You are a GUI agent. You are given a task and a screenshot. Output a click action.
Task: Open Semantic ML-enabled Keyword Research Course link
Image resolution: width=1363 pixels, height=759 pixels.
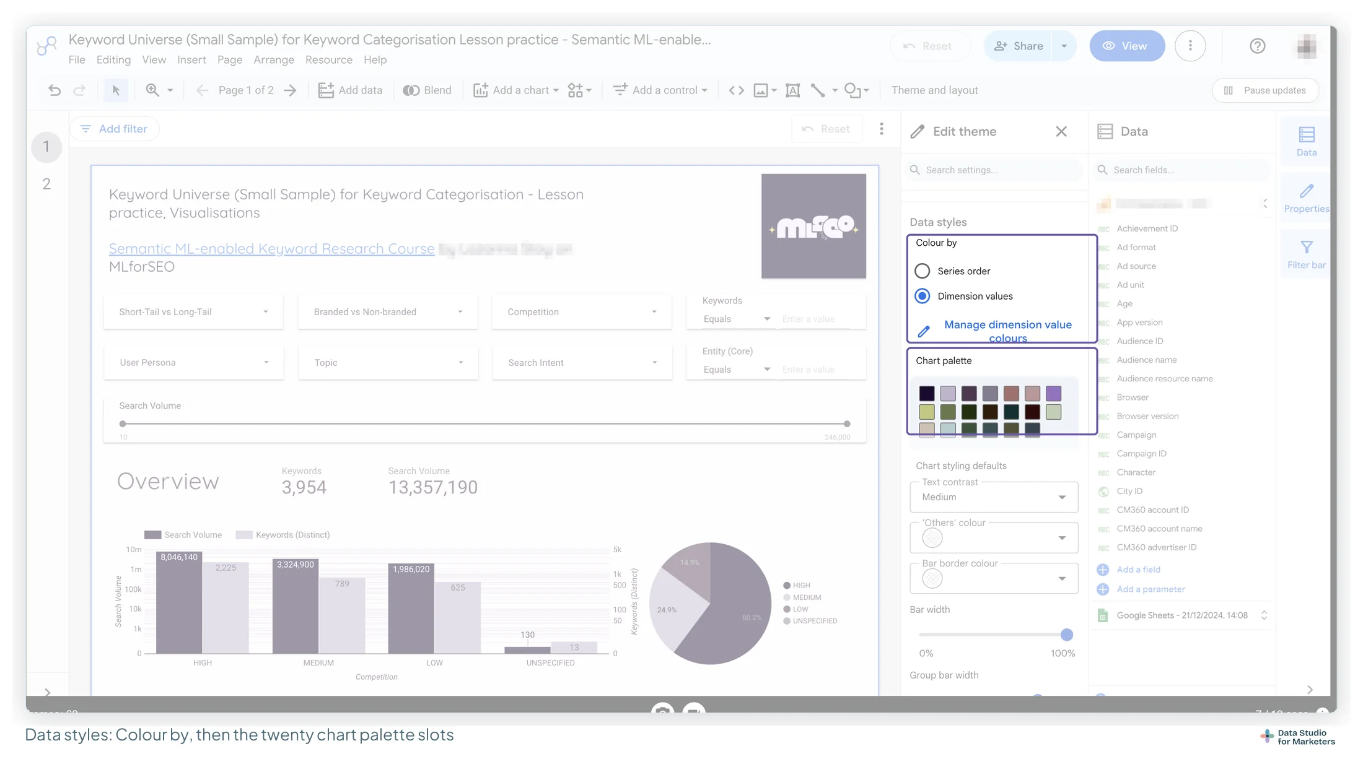(x=271, y=249)
